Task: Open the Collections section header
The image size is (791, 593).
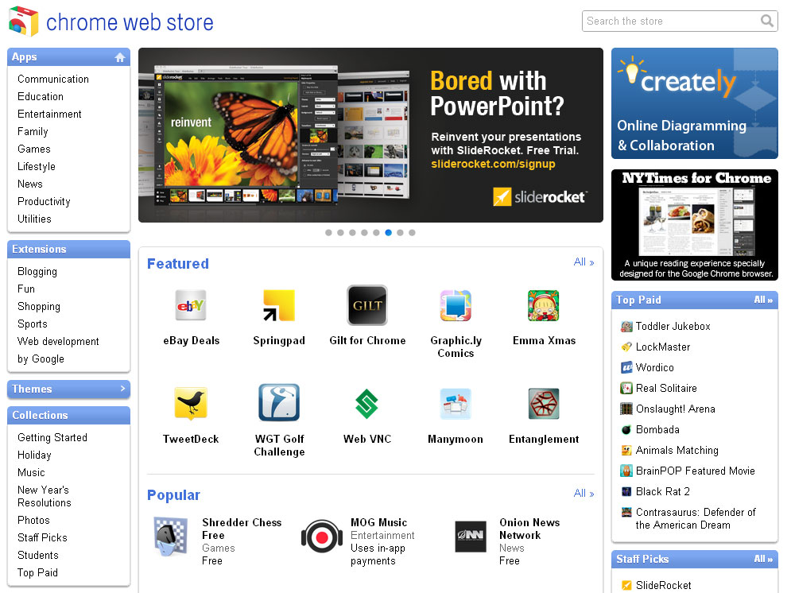Action: click(68, 415)
